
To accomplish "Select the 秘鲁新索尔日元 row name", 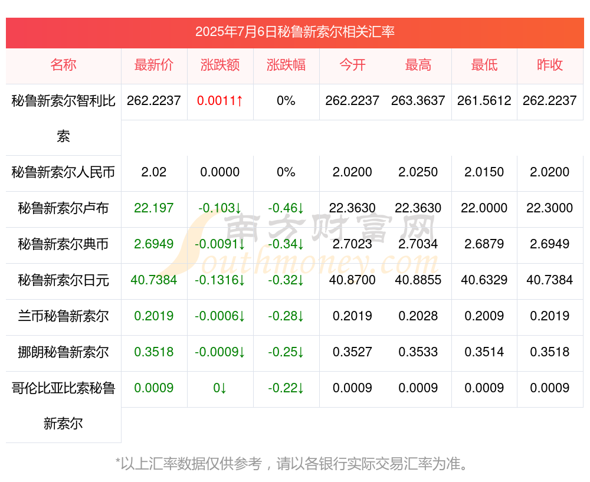I will click(63, 280).
